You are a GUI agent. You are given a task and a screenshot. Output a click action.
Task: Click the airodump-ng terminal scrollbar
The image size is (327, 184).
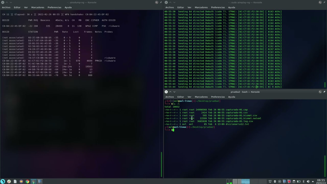tap(161, 164)
